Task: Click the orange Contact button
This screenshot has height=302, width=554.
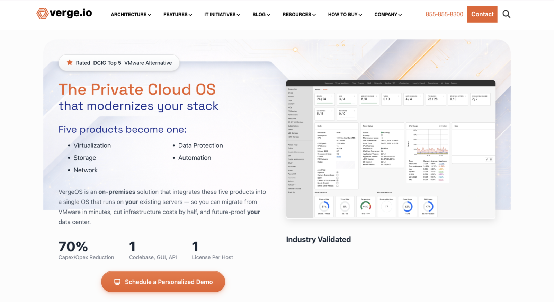Action: tap(482, 14)
